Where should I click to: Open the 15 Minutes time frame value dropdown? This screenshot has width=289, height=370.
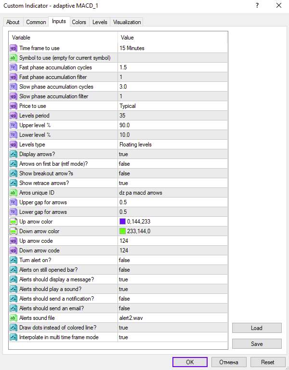point(173,48)
